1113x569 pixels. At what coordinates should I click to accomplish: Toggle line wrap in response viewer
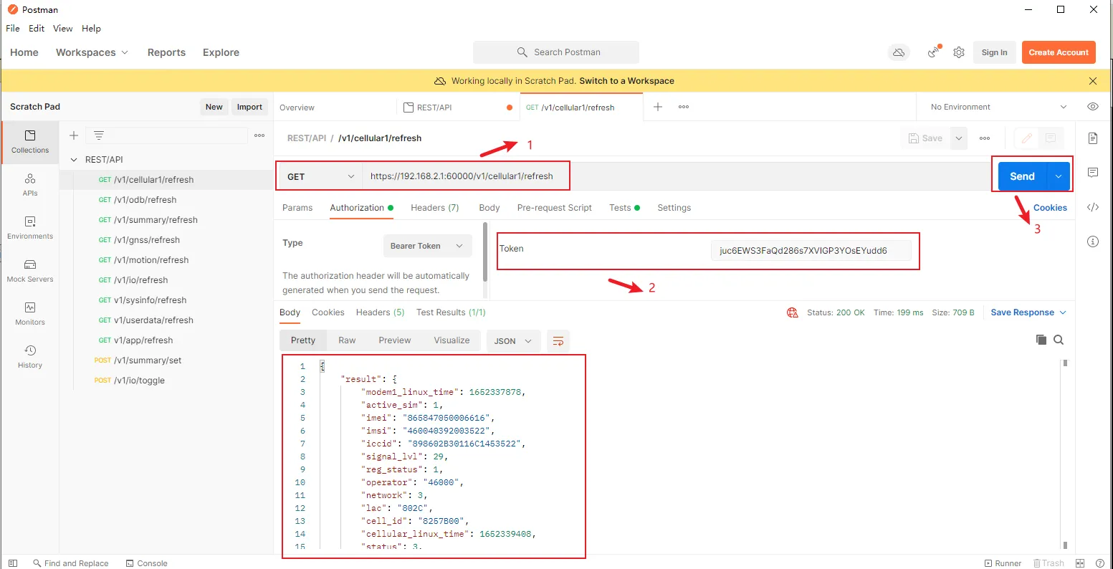(558, 341)
